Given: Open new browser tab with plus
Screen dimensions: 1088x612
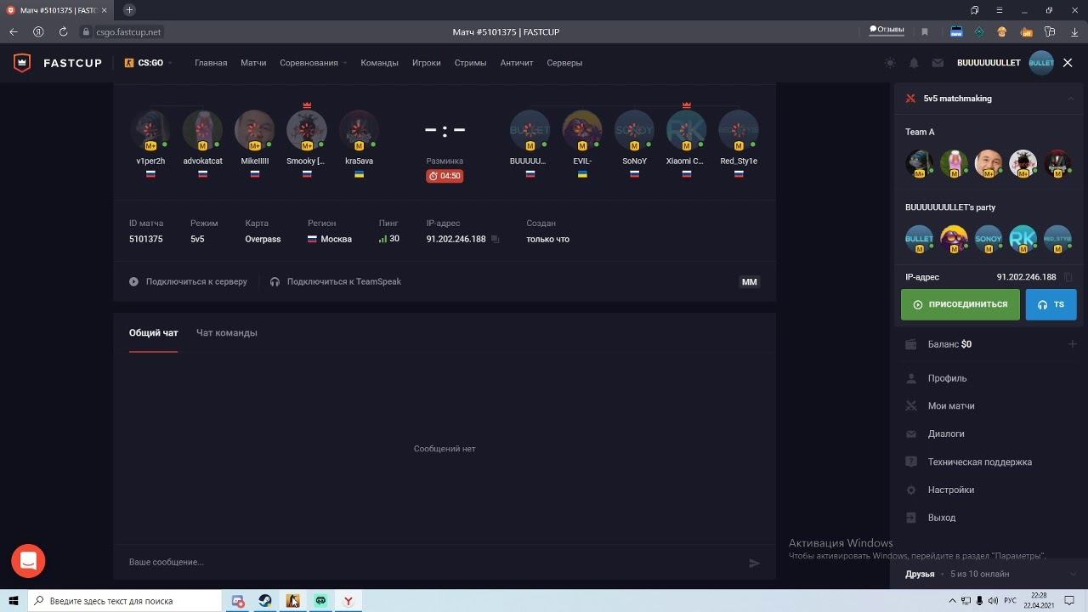Looking at the screenshot, I should (x=129, y=10).
